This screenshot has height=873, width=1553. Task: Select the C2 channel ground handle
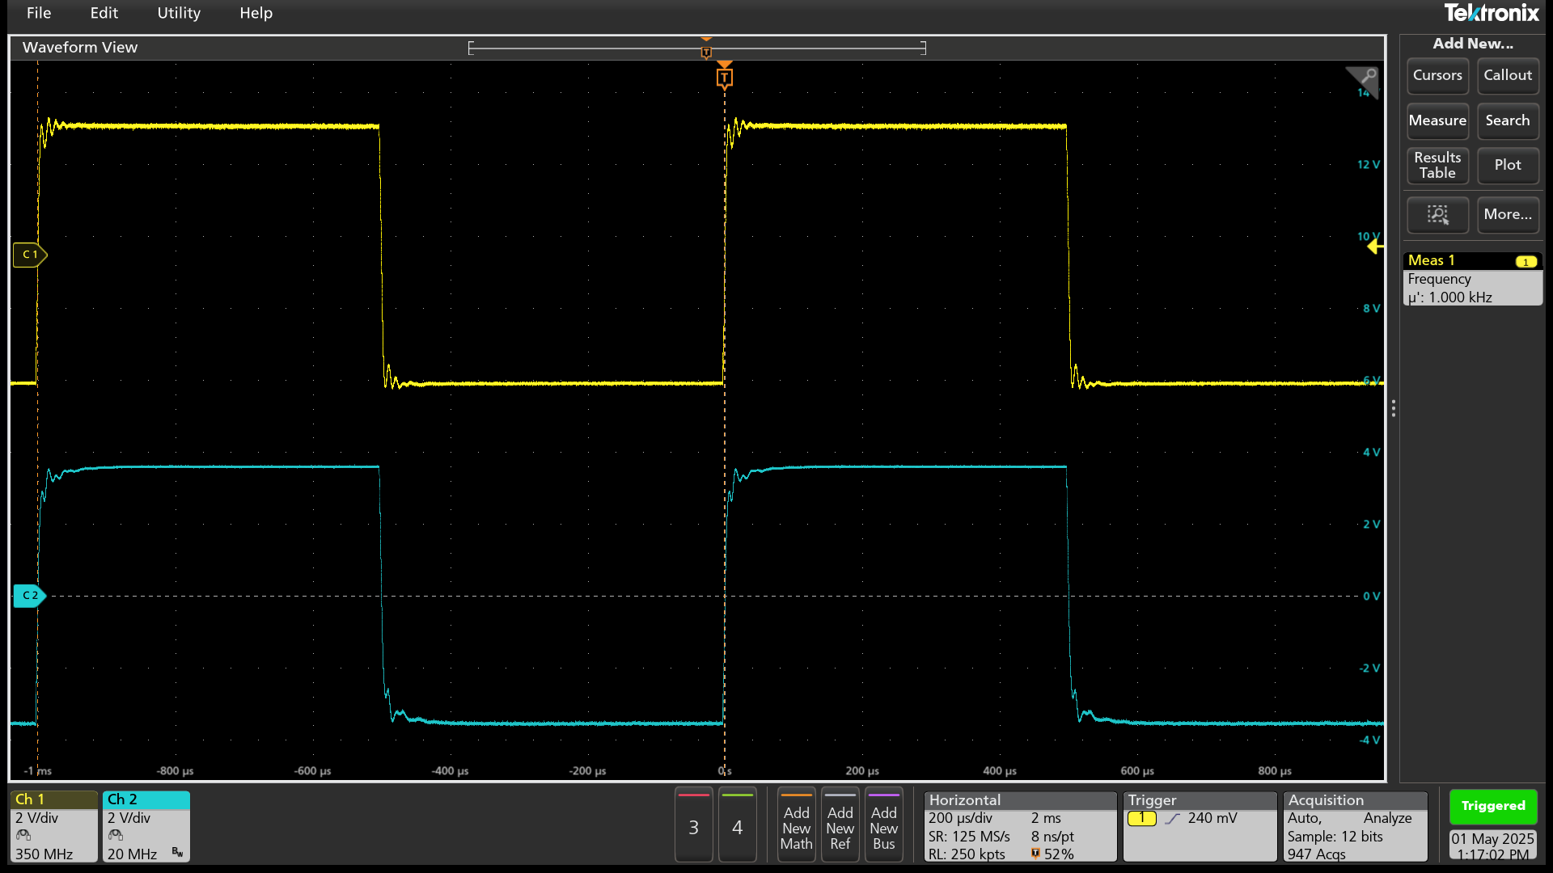[x=30, y=596]
